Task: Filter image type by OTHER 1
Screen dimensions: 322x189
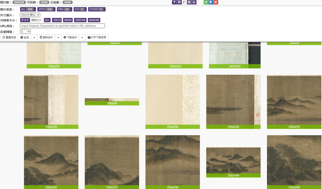Action: click(x=97, y=9)
